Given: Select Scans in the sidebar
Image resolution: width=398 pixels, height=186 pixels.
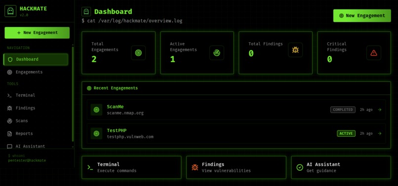Looking at the screenshot, I should point(36,121).
